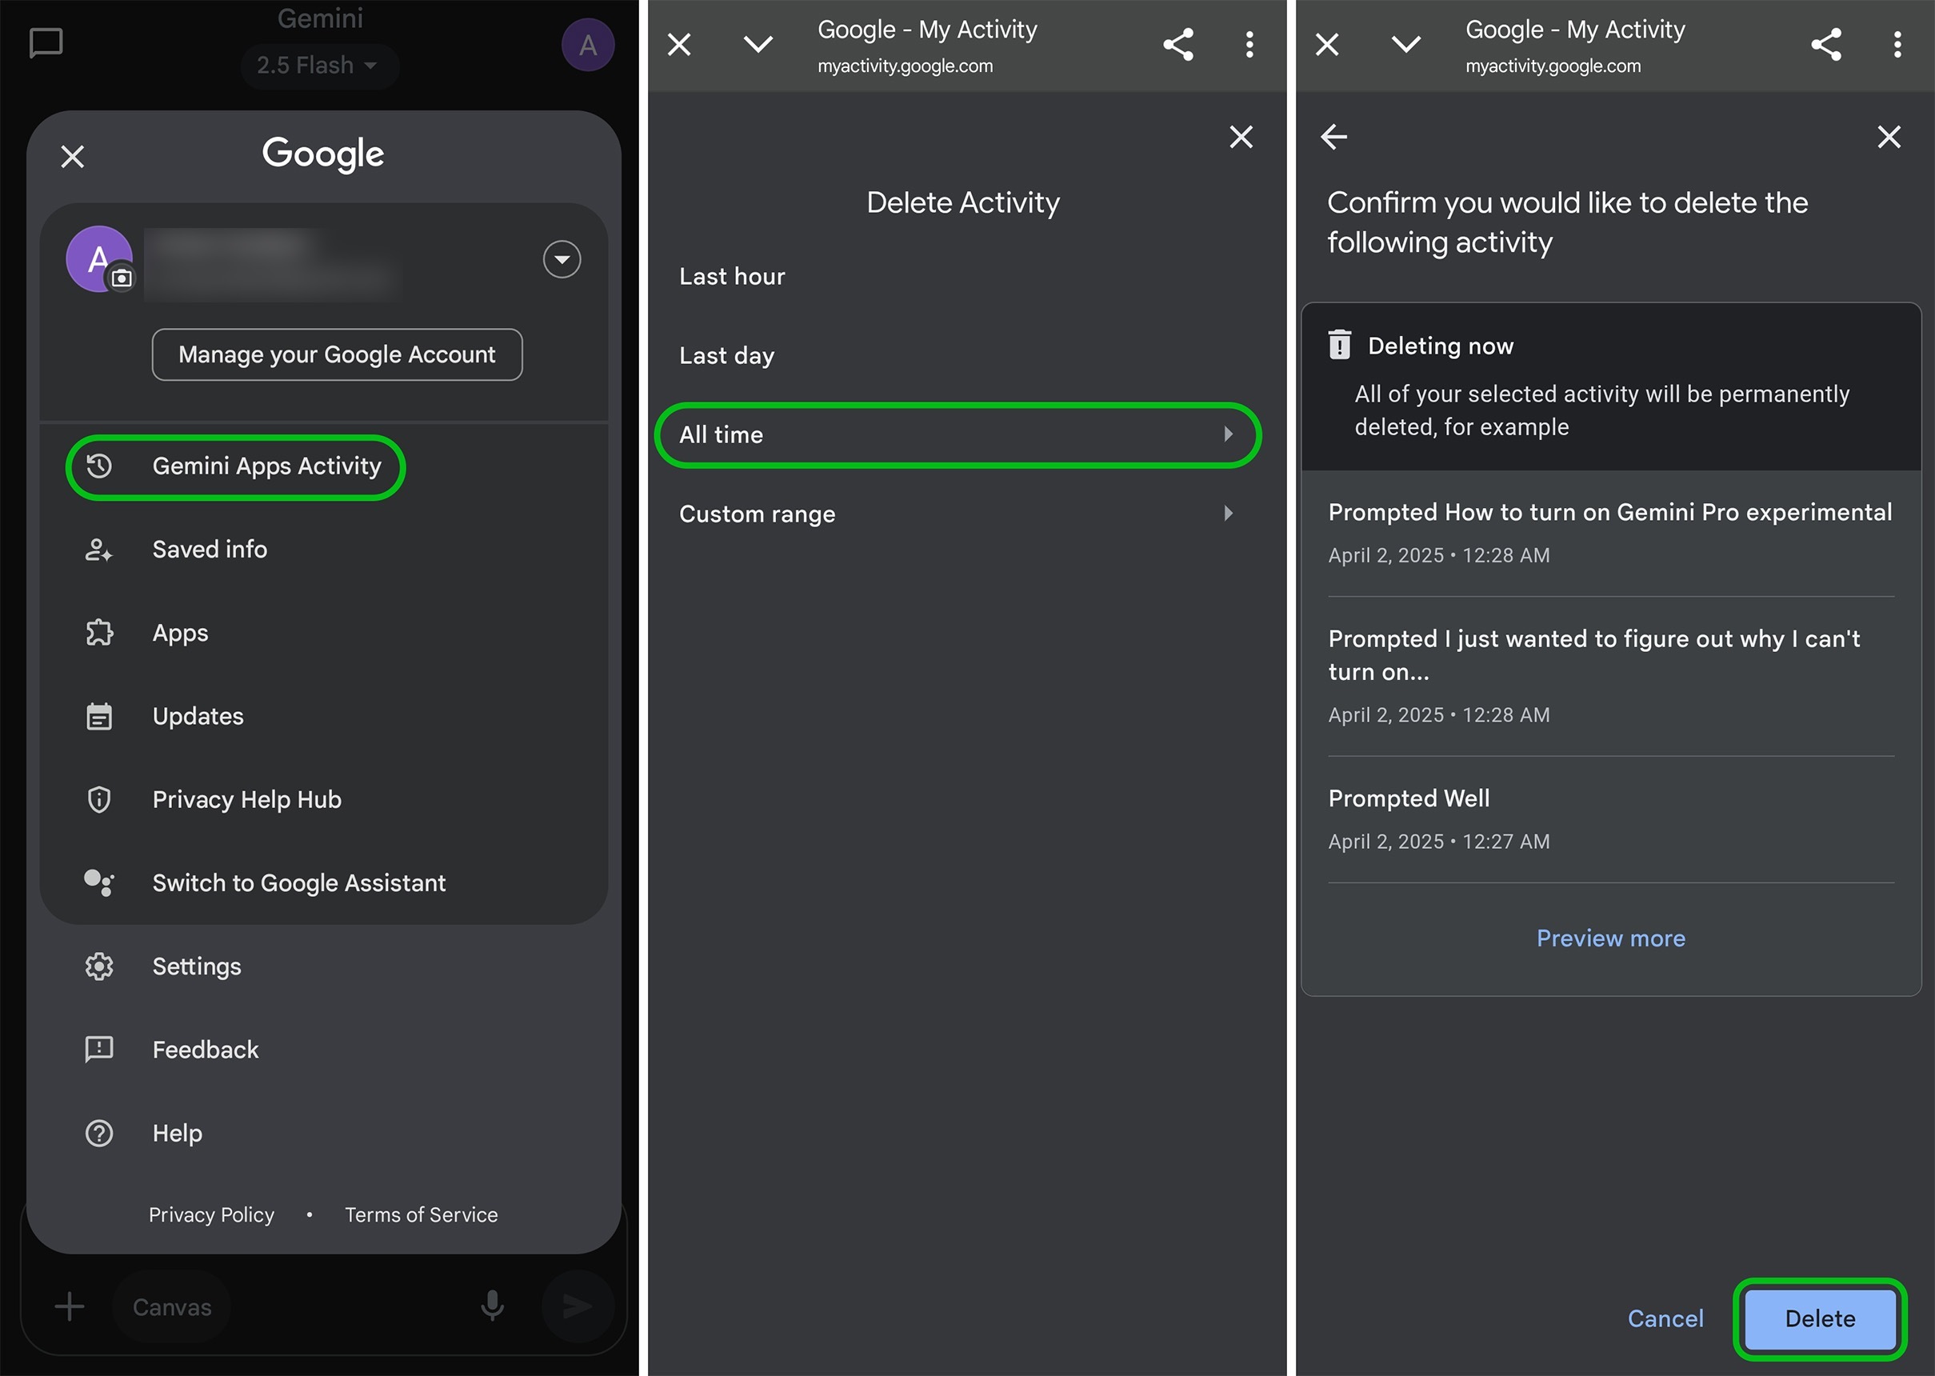
Task: Select All time deletion range
Action: tap(958, 434)
